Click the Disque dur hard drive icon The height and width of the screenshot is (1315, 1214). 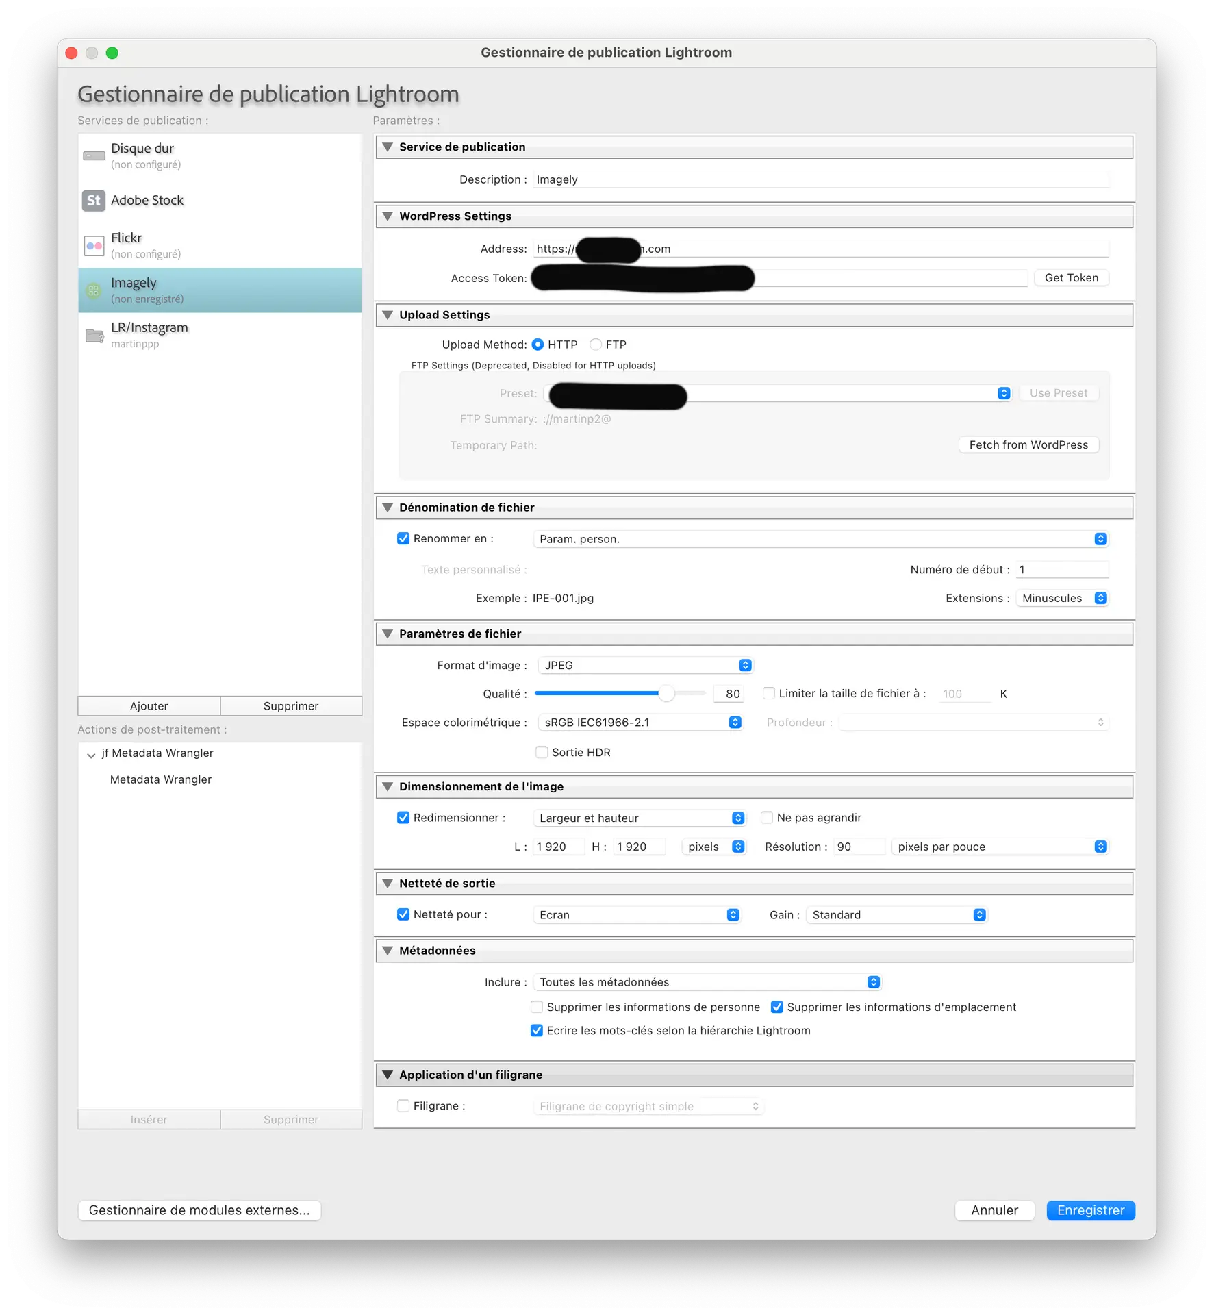pyautogui.click(x=94, y=156)
